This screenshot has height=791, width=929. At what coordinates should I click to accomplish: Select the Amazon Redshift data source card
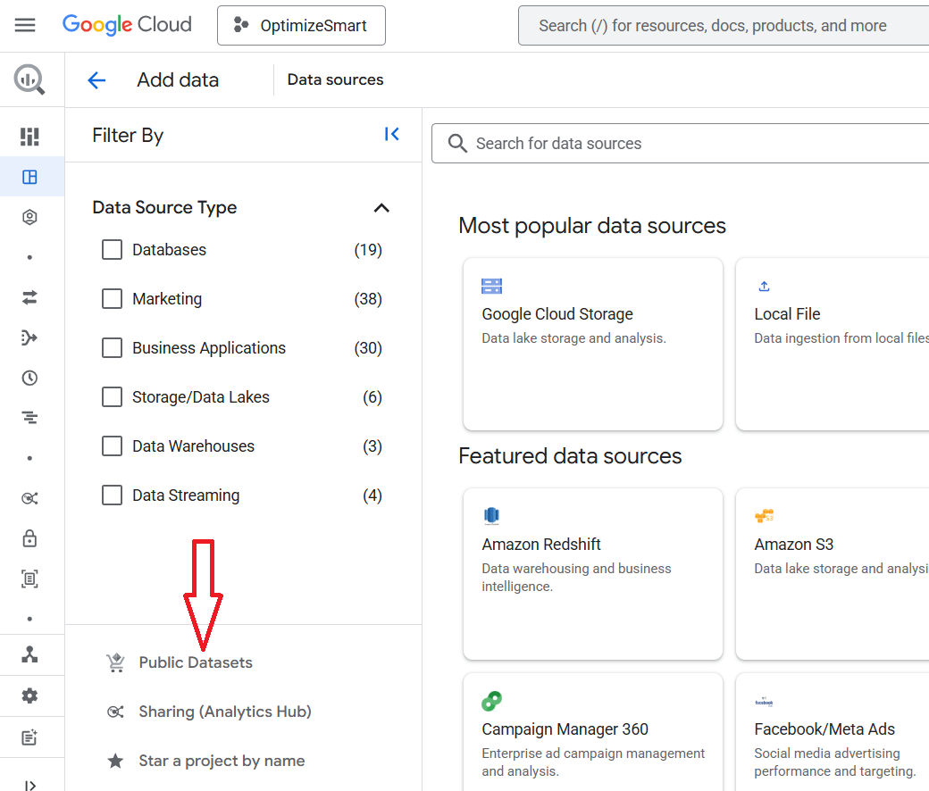pos(593,574)
